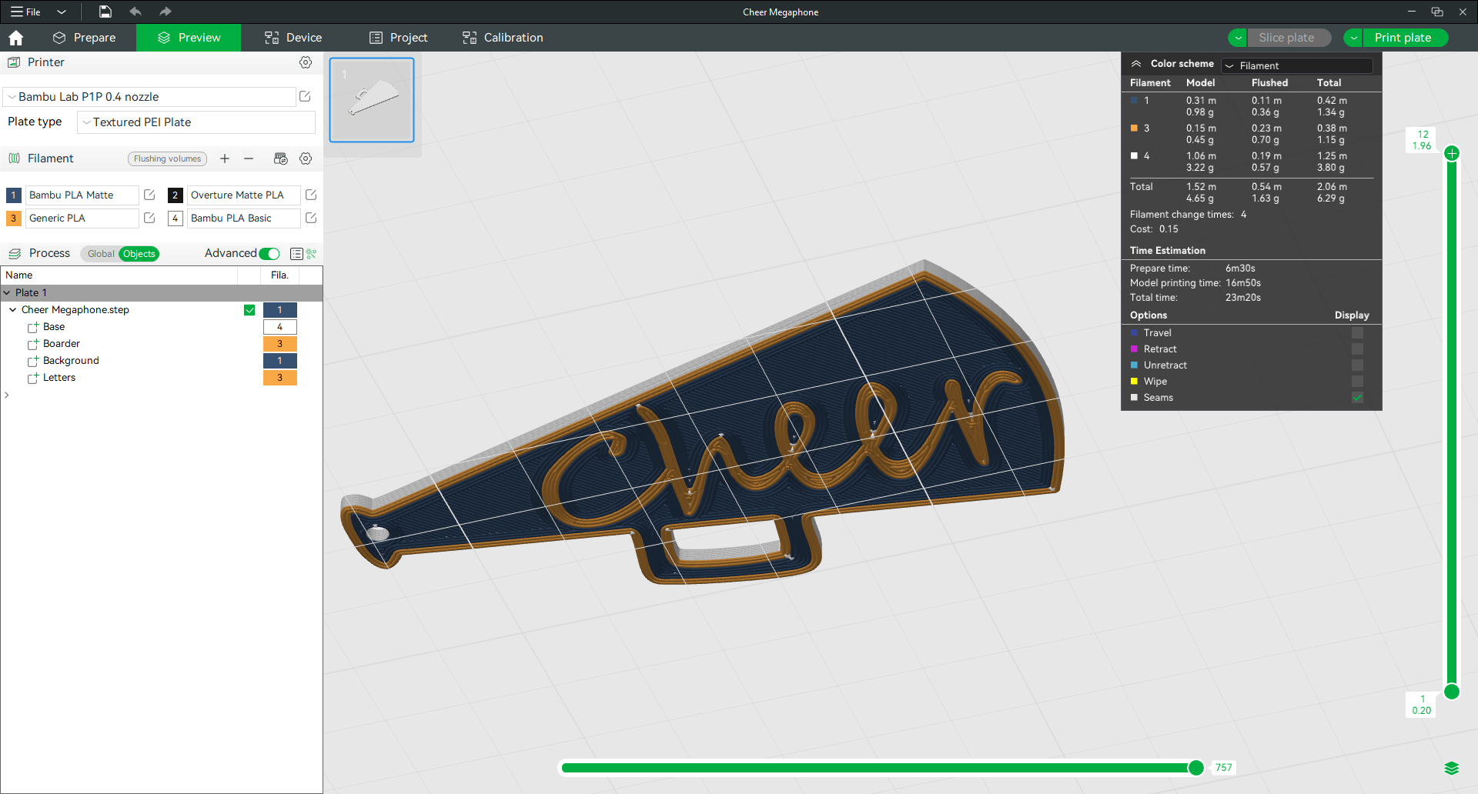Toggle Travel display checkbox
The image size is (1478, 794).
[1357, 332]
